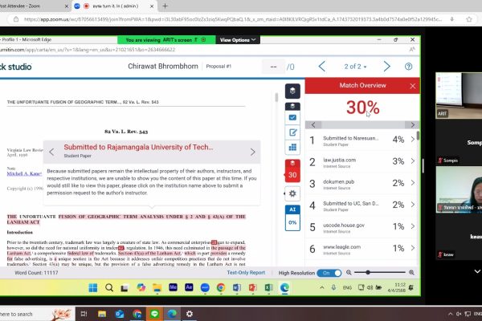Open the Text-Only Report link

pyautogui.click(x=246, y=273)
